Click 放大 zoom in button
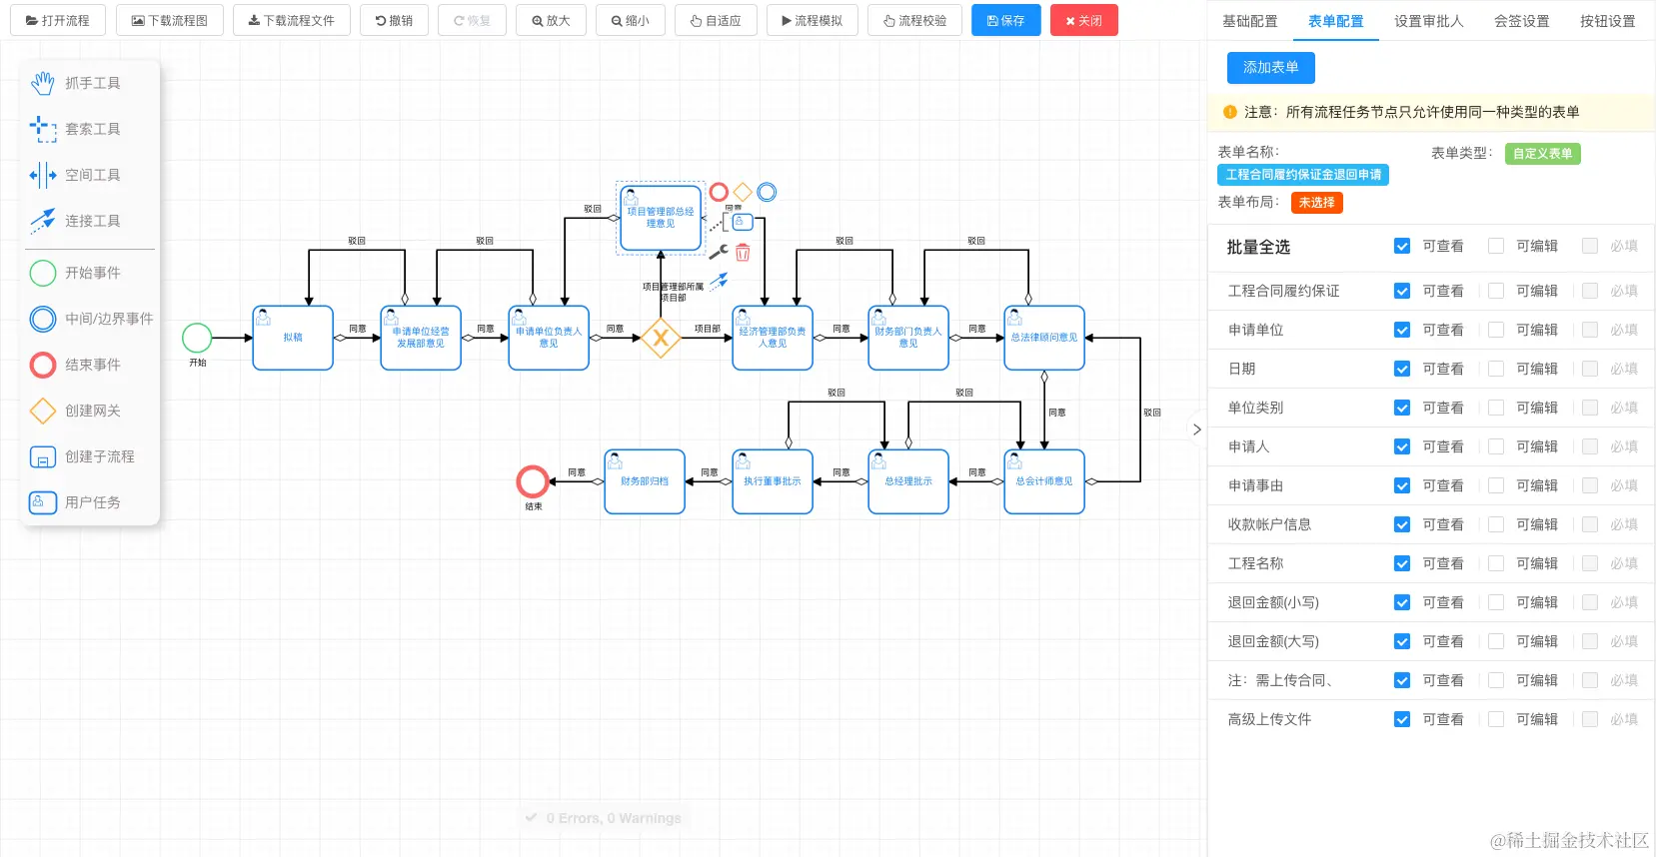1656x857 pixels. point(551,20)
